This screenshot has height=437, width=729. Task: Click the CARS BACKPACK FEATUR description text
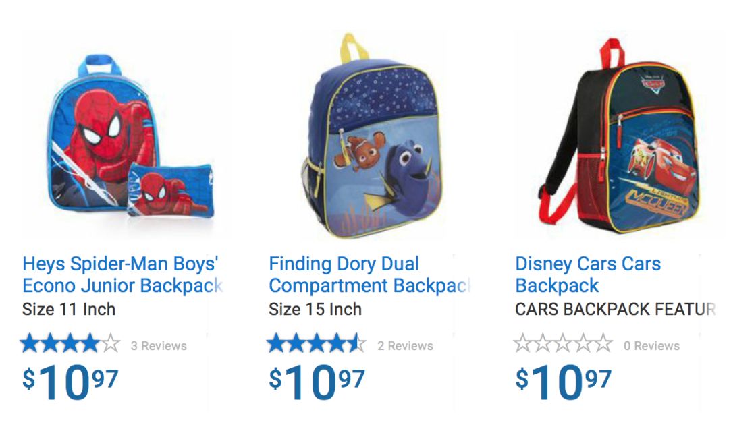tap(614, 310)
